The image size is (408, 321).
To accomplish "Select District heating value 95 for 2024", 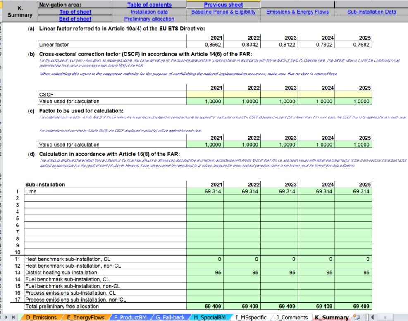I will (x=316, y=273).
